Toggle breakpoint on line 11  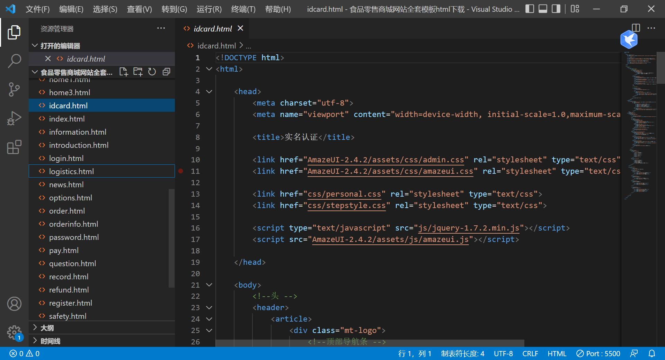[180, 171]
